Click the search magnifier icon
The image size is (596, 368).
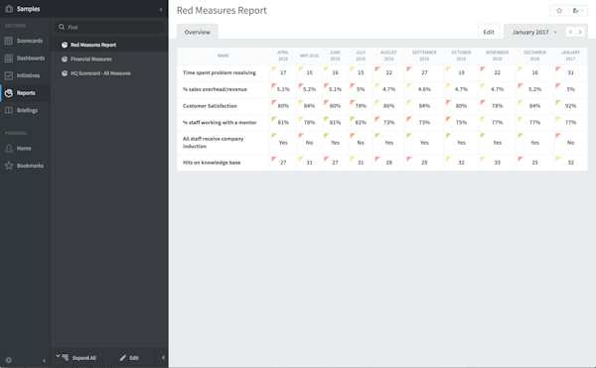(x=62, y=27)
